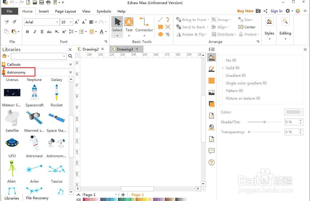Select Picture or texture fill
This screenshot has width=310, height=201.
[x=241, y=98]
